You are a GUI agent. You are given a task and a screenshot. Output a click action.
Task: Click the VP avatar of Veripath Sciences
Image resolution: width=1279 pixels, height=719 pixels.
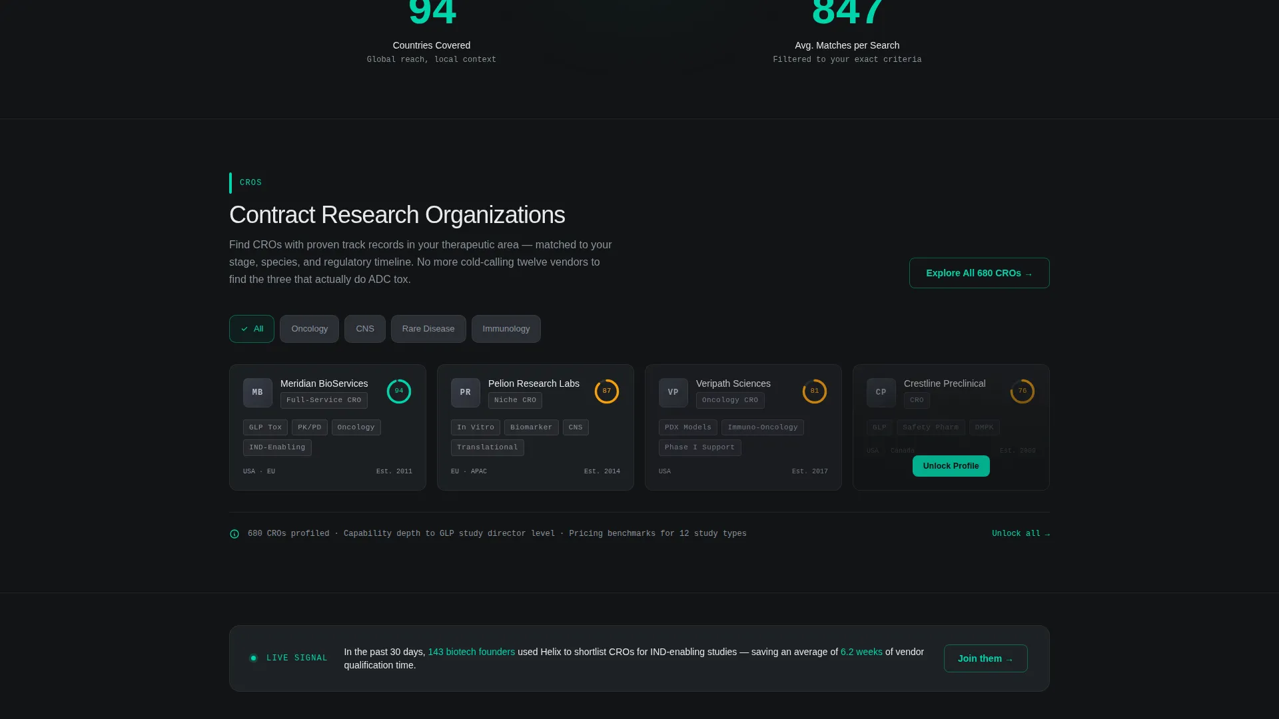[x=673, y=393]
